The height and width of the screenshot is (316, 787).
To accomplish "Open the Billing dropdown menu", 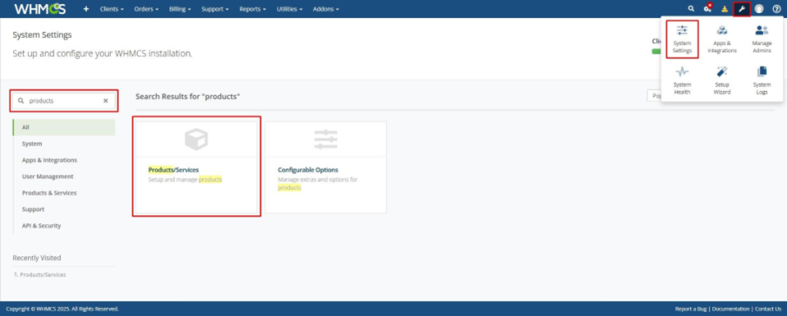I will (x=180, y=9).
